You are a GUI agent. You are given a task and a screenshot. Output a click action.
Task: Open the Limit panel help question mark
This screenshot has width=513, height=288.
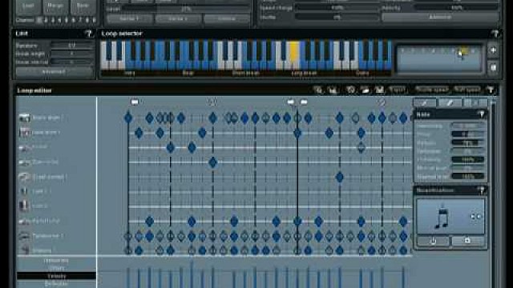[89, 34]
